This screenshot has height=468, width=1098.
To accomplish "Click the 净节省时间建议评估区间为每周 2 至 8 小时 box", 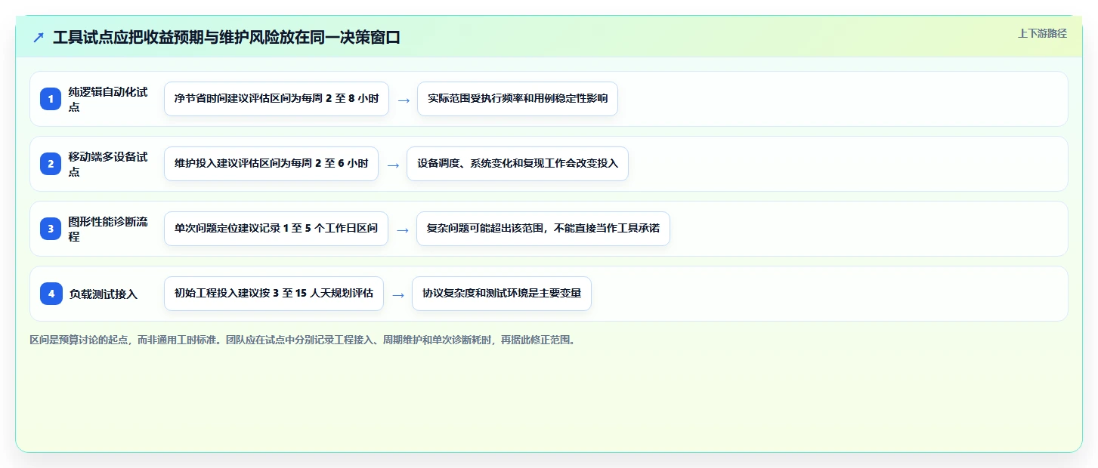I will [277, 99].
